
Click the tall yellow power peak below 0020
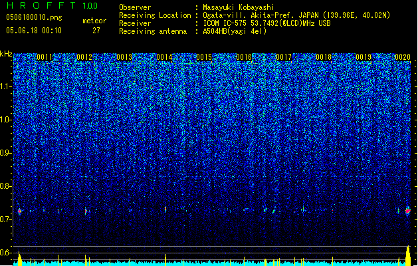tap(408, 255)
